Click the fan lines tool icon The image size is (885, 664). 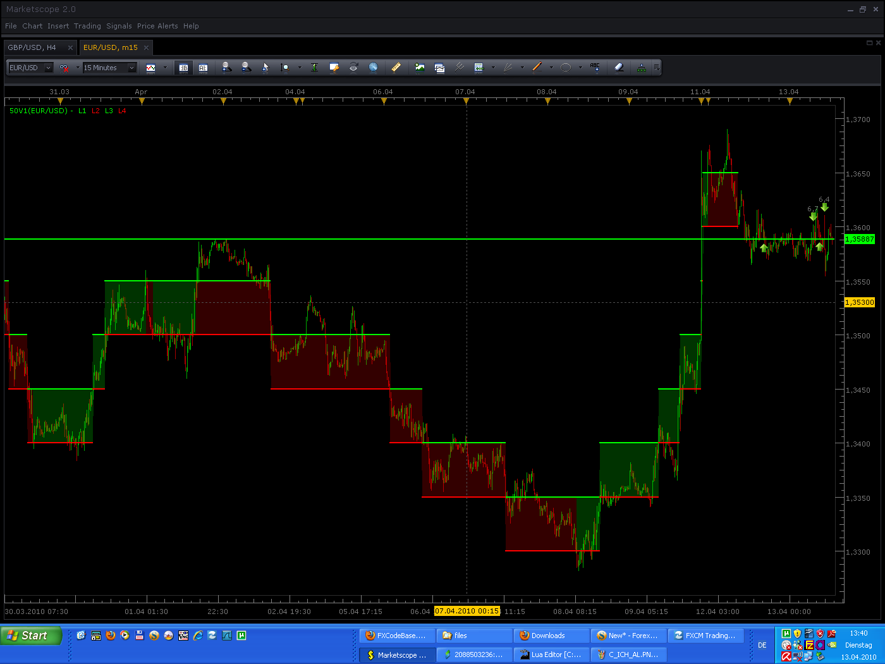point(508,67)
